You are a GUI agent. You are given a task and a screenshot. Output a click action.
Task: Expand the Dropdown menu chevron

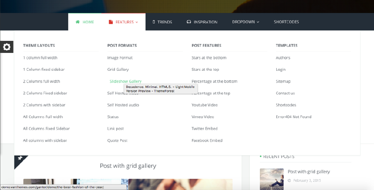click(x=258, y=22)
